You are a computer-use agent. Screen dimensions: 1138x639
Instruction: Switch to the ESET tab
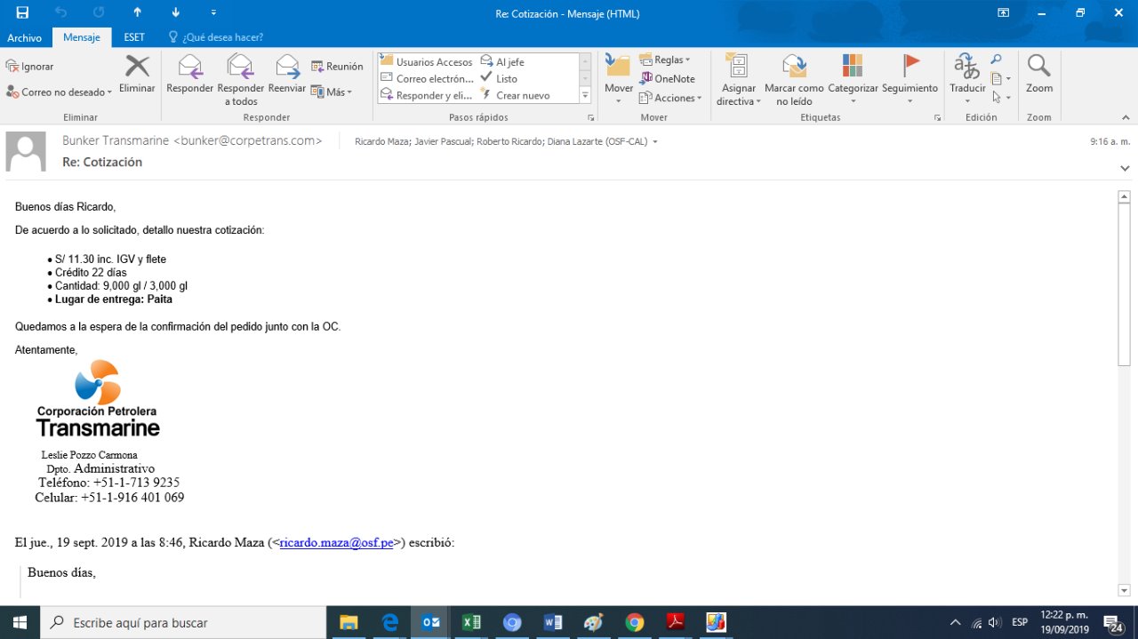pos(134,37)
